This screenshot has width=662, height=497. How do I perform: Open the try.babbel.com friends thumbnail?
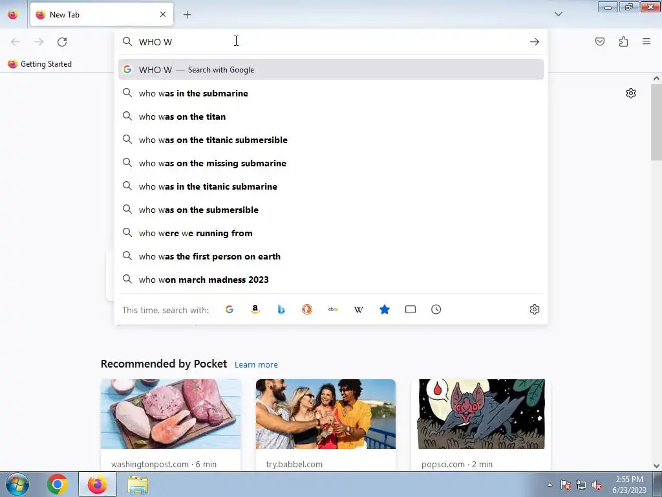(x=326, y=414)
